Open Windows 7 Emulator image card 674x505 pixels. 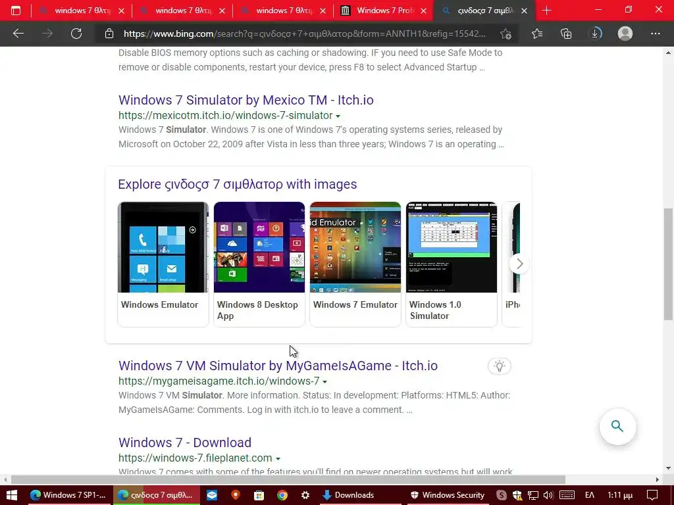(x=355, y=264)
